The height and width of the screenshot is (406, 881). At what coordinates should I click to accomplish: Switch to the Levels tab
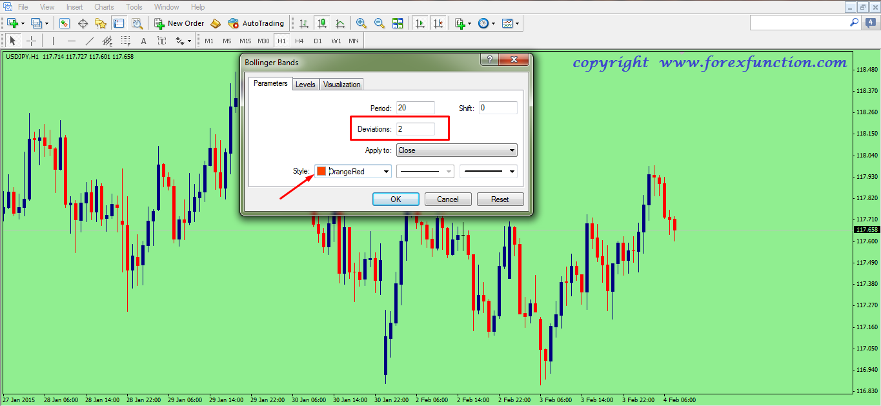tap(305, 85)
